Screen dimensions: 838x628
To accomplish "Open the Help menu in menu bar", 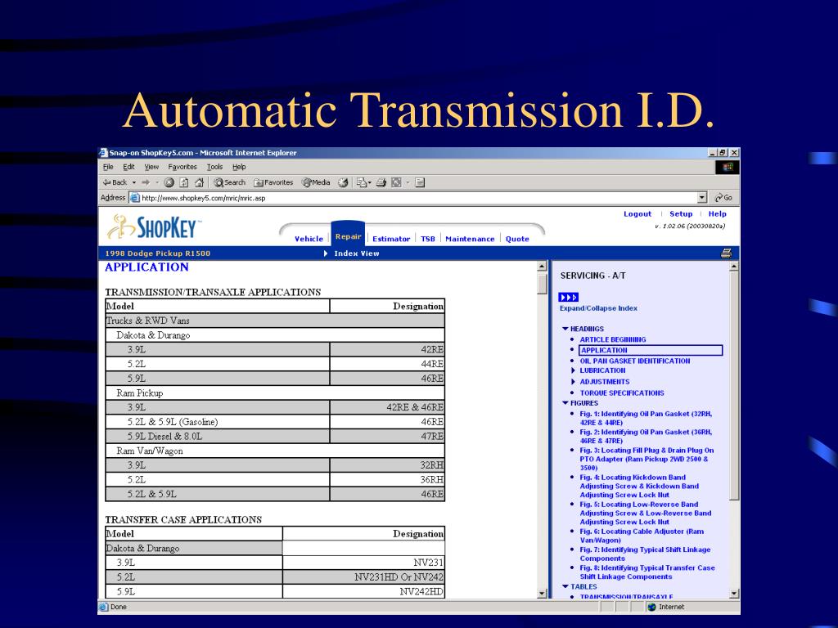I will click(239, 167).
